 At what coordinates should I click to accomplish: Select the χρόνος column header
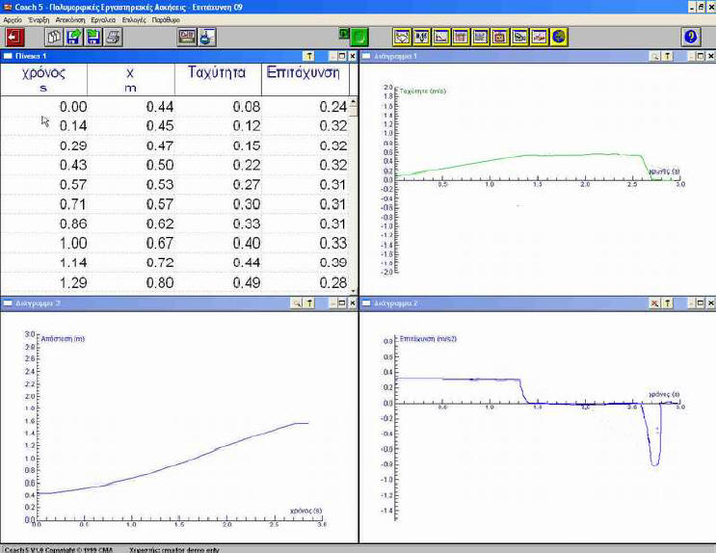click(43, 79)
